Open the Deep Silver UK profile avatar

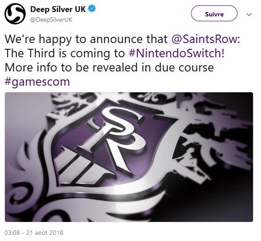click(15, 14)
